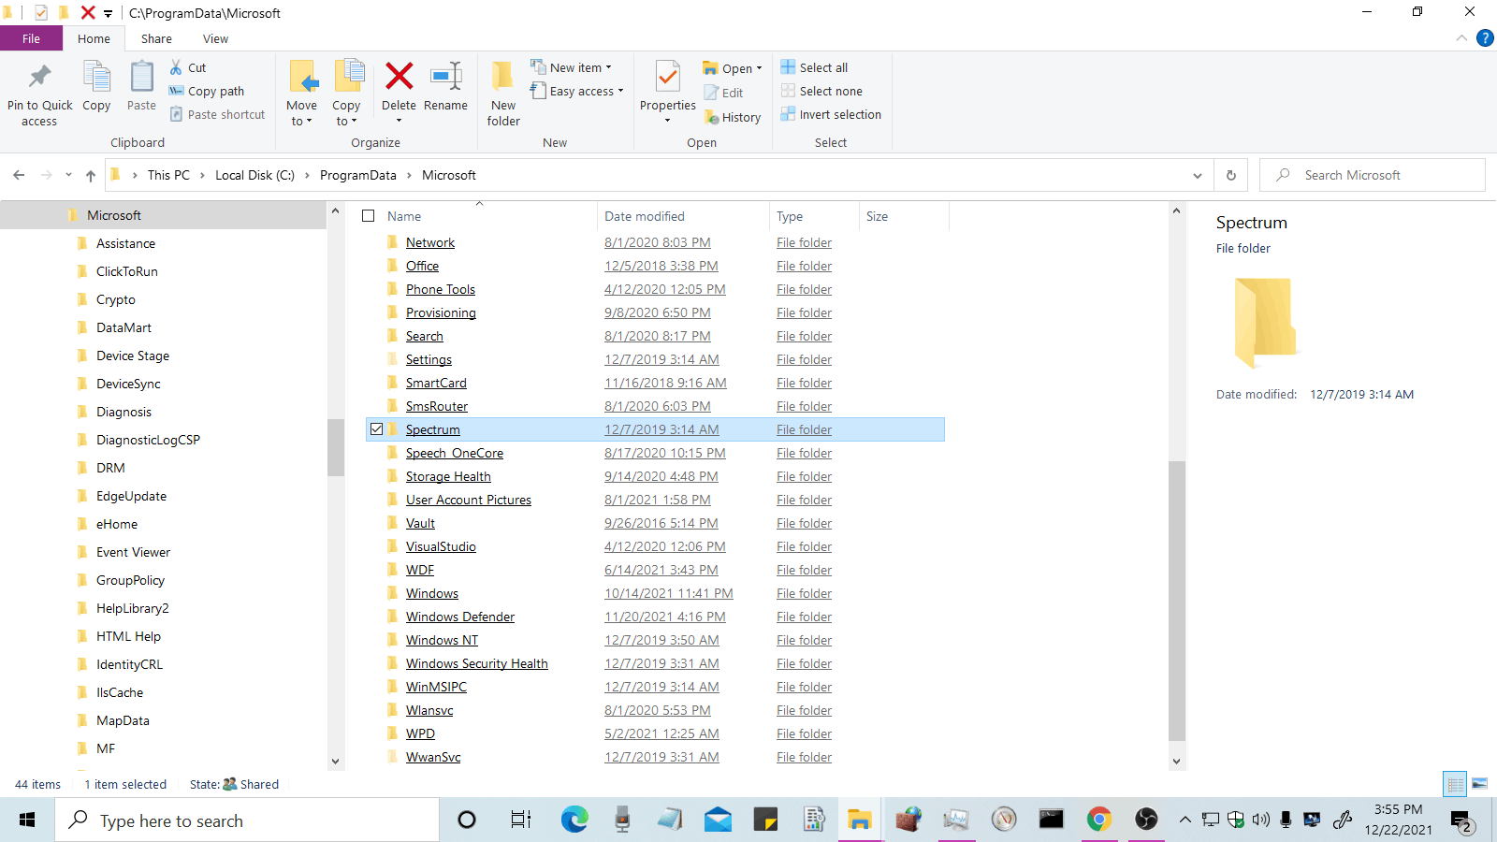Viewport: 1497px width, 842px height.
Task: Click the Spectrum folder preview thumbnail
Action: (1265, 322)
